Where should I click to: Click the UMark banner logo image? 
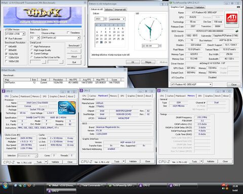click(43, 16)
